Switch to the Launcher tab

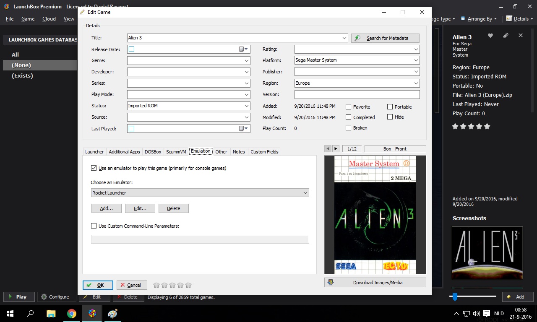pos(94,152)
